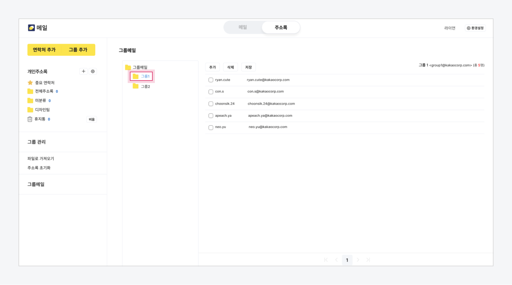Tick the choonsik.24 checkbox
This screenshot has width=512, height=285.
[211, 104]
